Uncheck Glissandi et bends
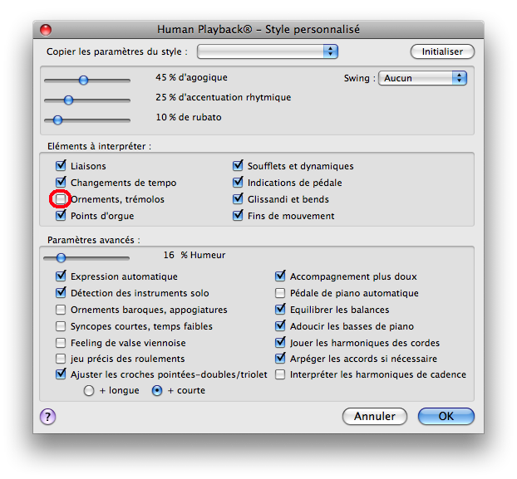The width and height of the screenshot is (517, 479). [239, 199]
